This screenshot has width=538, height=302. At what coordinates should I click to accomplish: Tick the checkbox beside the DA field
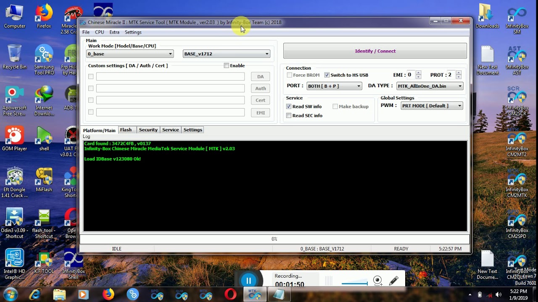click(91, 76)
